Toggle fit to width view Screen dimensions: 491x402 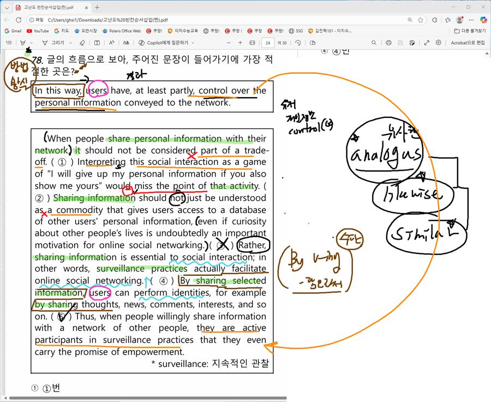click(252, 43)
